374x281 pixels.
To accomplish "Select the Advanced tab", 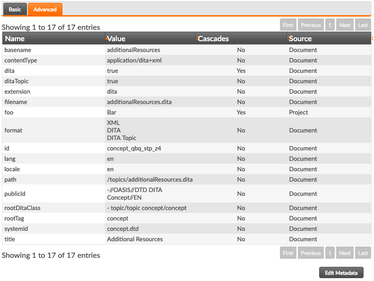I will tap(45, 9).
